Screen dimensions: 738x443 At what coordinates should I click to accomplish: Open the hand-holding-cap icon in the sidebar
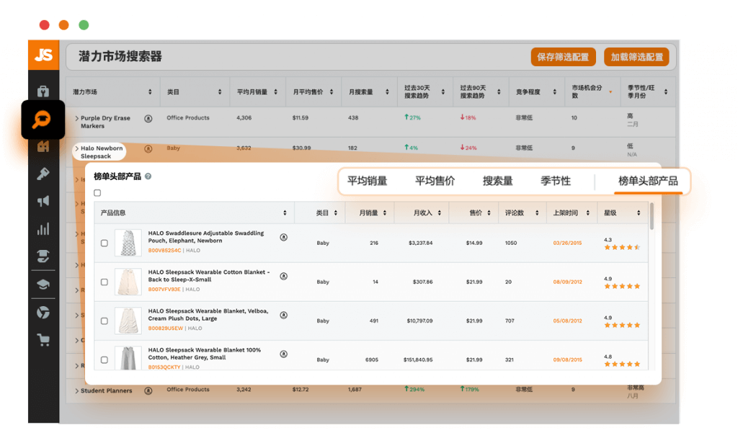43,256
